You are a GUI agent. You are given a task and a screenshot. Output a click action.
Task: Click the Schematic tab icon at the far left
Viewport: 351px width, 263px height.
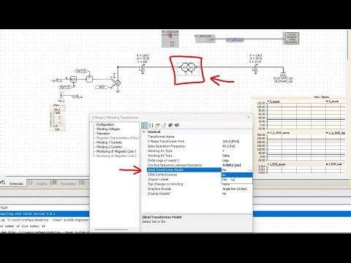click(x=2, y=182)
